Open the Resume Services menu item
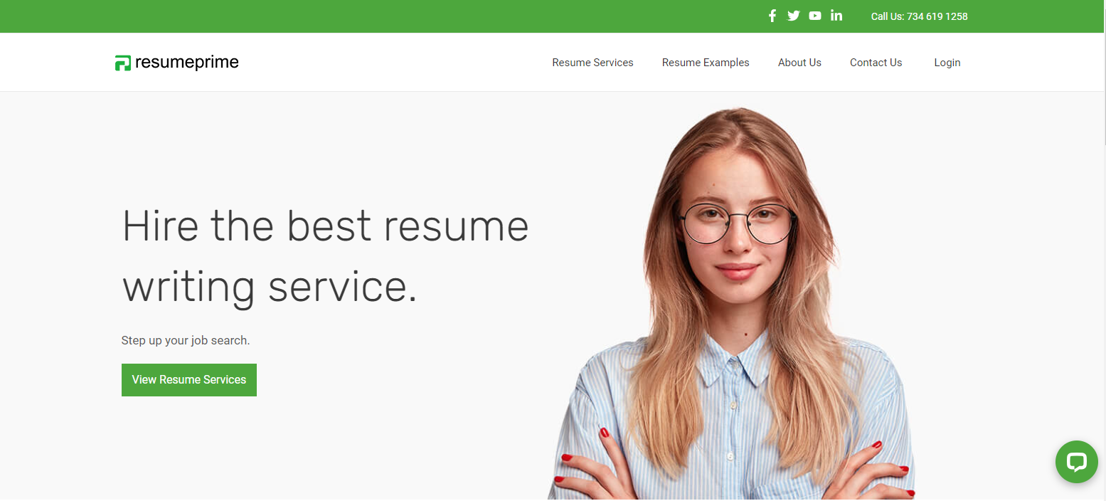 592,63
